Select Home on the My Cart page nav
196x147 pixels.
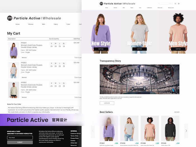point(17,24)
